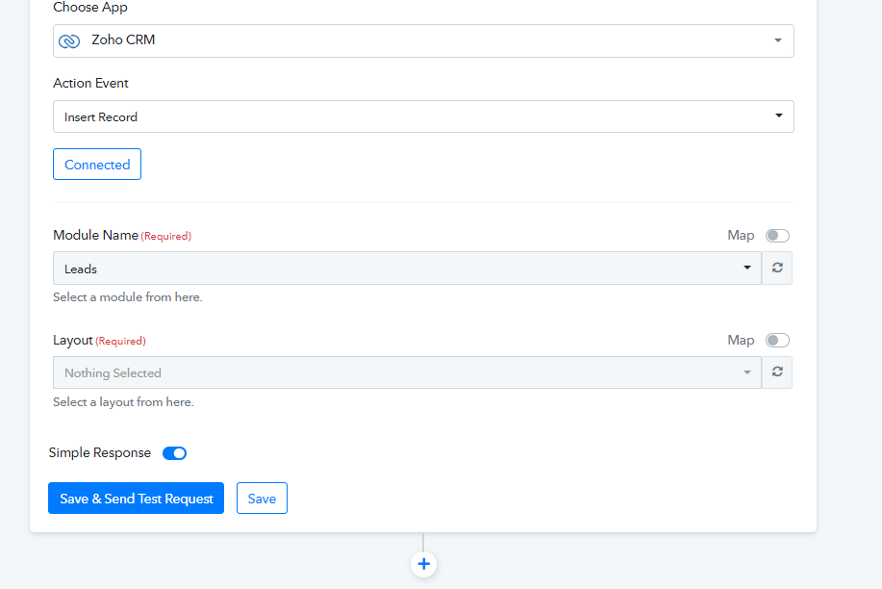The height and width of the screenshot is (589, 882).
Task: Click the Simple Response label
Action: tap(100, 452)
